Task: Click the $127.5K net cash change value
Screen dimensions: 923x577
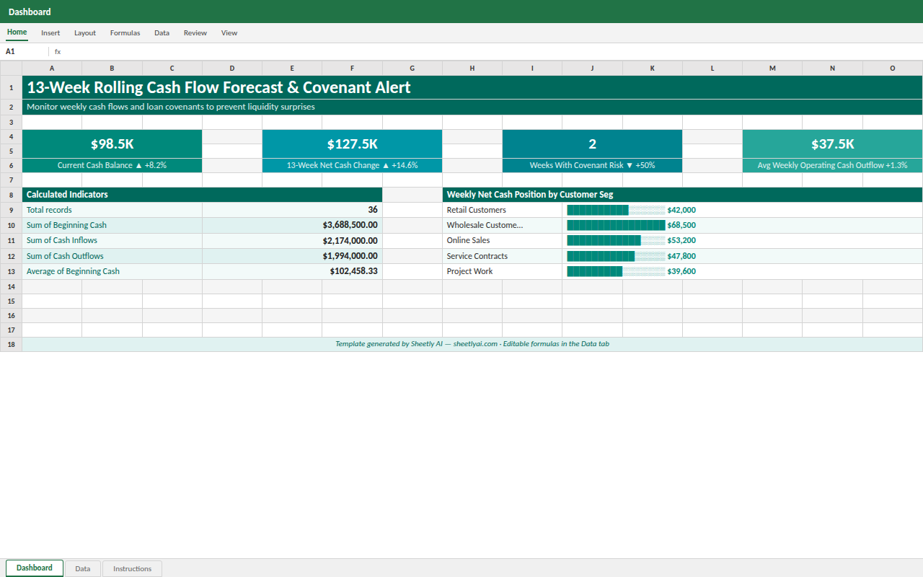Action: [353, 144]
